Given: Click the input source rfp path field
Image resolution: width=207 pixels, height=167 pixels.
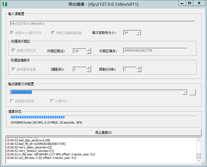Looking at the screenshot, I should click(x=102, y=23).
